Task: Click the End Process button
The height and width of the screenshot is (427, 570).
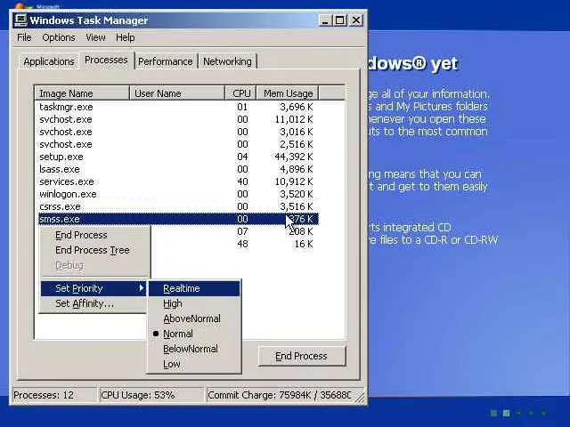Action: [x=301, y=356]
